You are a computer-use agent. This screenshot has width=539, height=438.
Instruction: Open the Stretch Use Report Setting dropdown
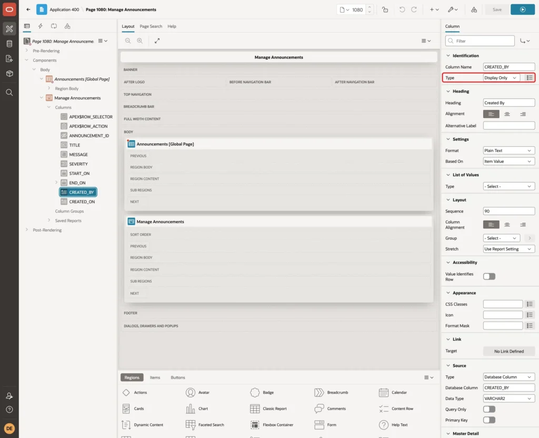pos(509,249)
